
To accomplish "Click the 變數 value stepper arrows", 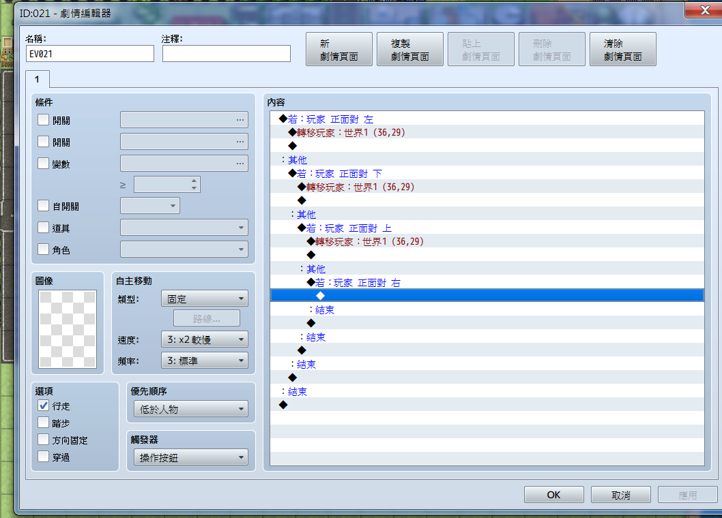I will coord(194,185).
